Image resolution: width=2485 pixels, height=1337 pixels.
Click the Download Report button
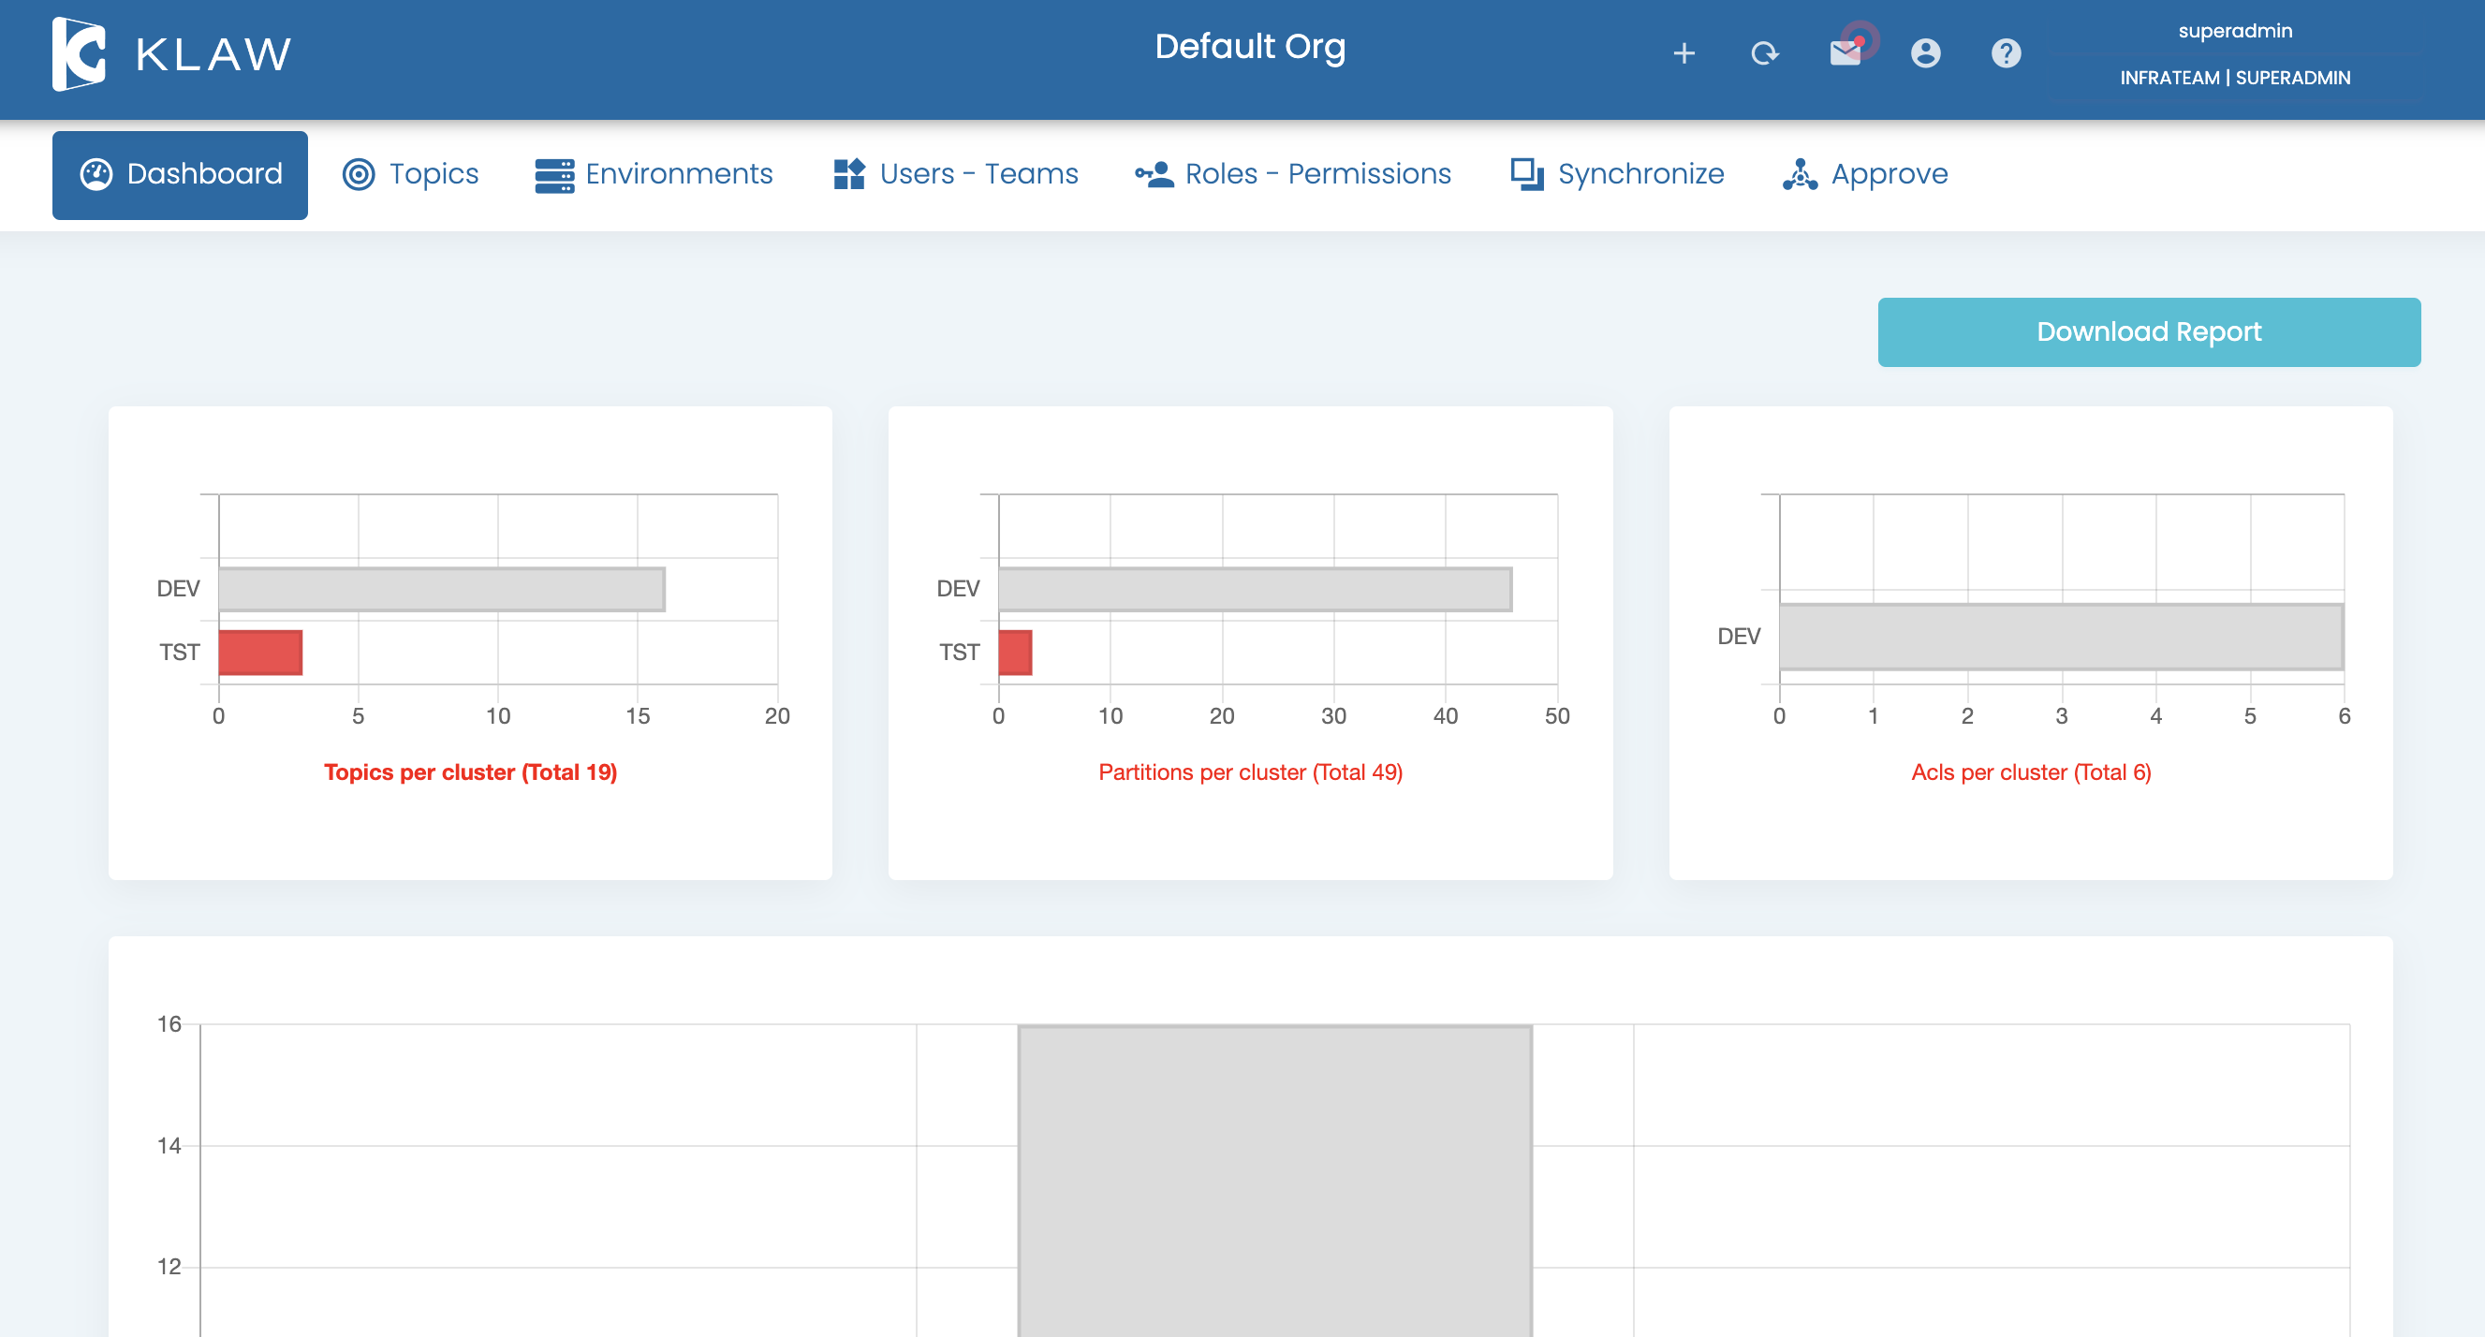[x=2148, y=331]
